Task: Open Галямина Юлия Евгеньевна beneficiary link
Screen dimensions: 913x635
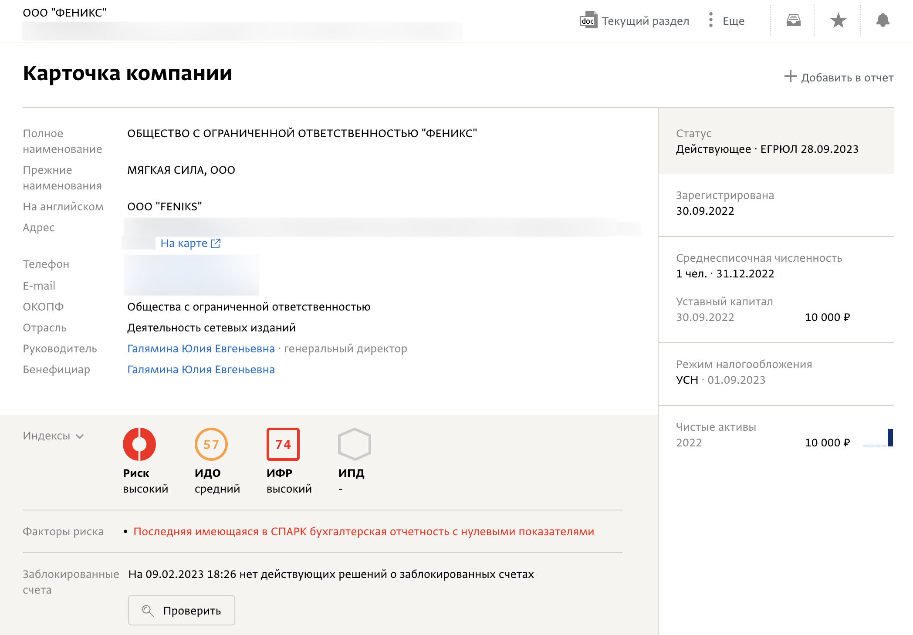Action: [201, 369]
